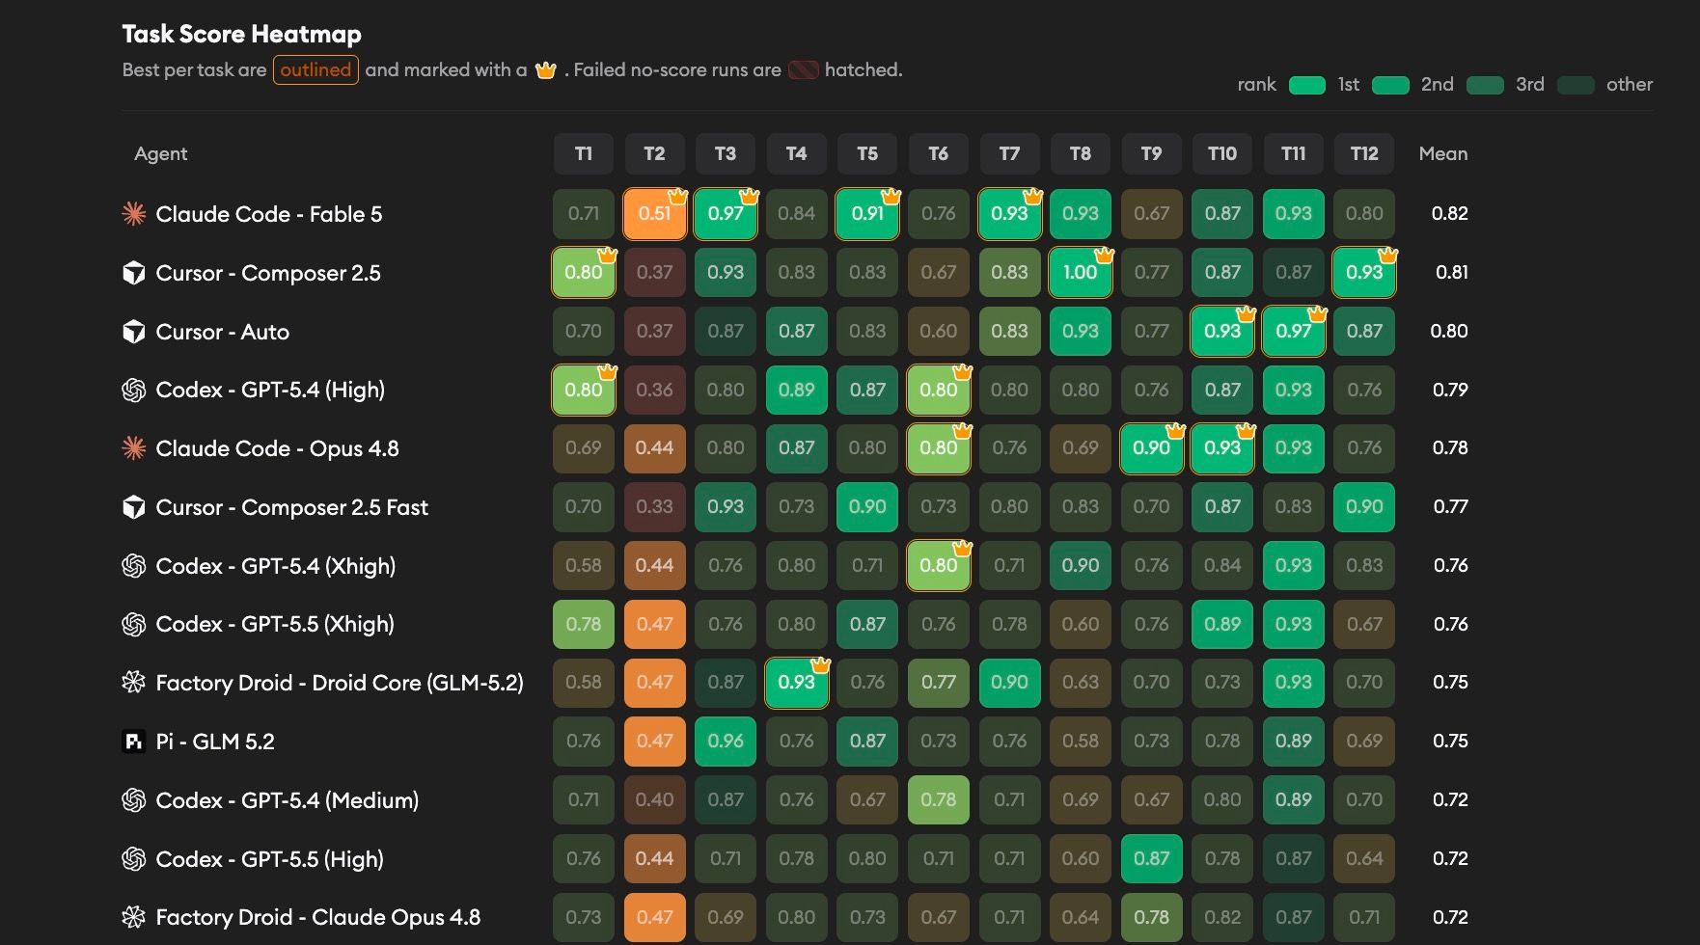1700x945 pixels.
Task: Click the Mean column header
Action: 1443,153
